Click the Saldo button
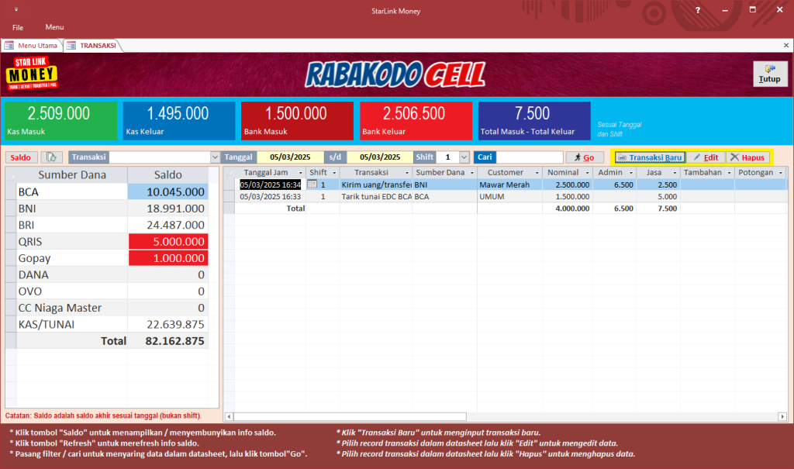This screenshot has width=794, height=469. [21, 157]
